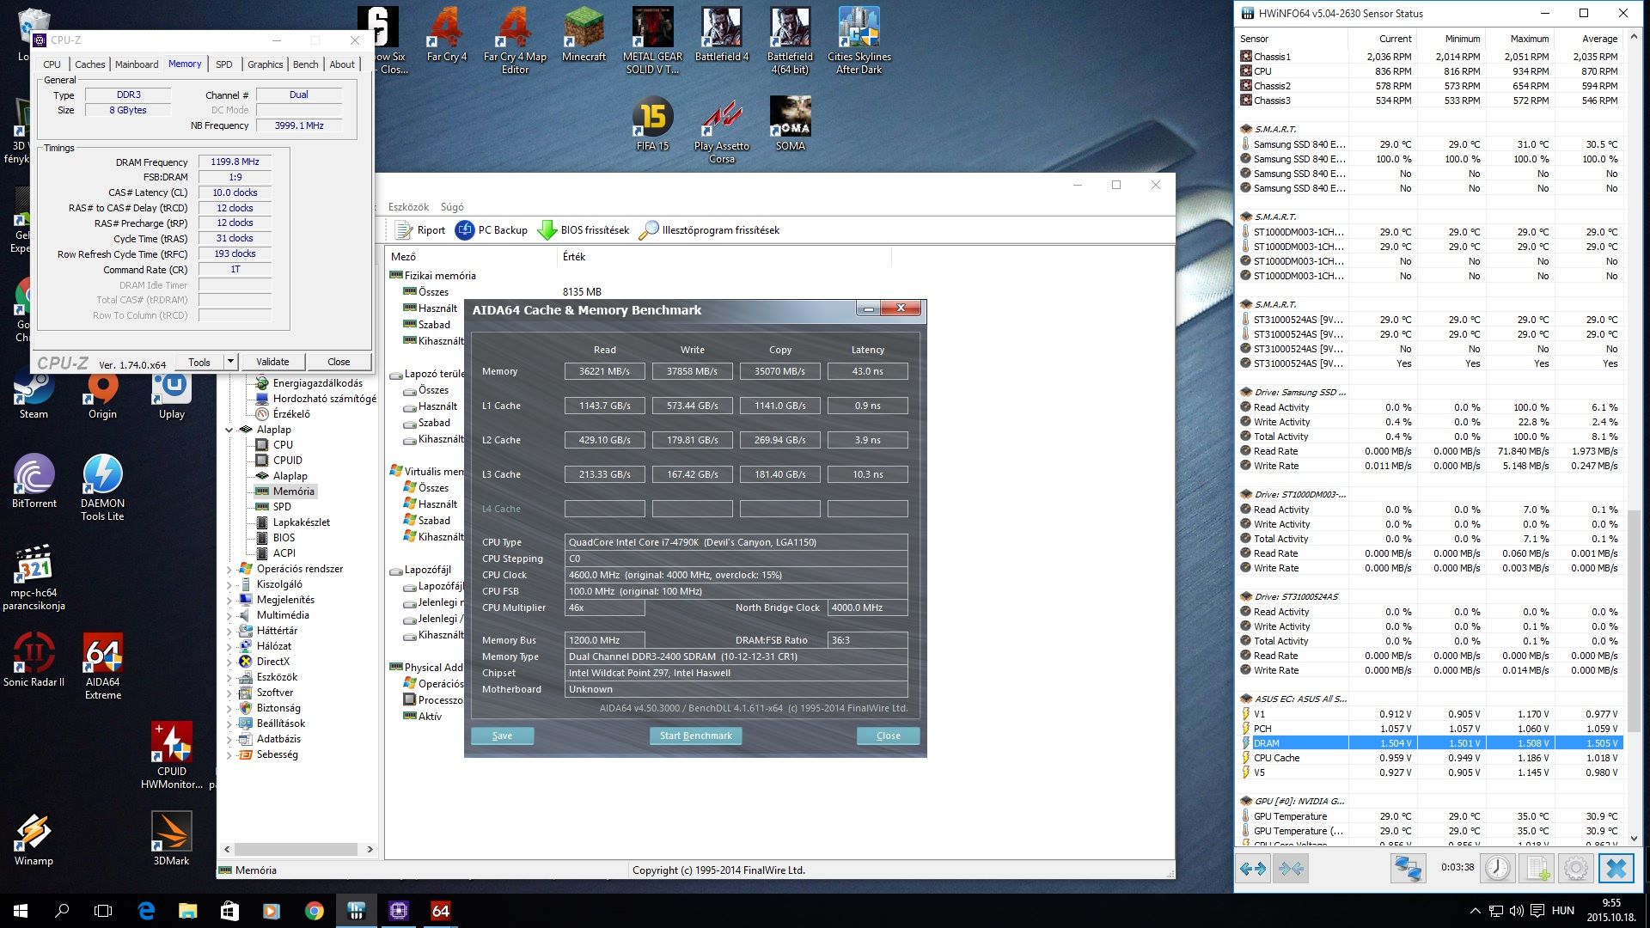This screenshot has height=928, width=1650.
Task: Open DAEMON Tools Lite icon
Action: point(102,488)
